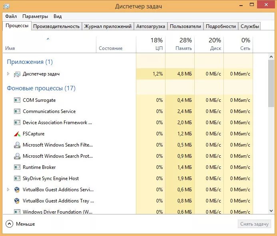
Task: Switch to the Подробности tab
Action: pos(221,26)
